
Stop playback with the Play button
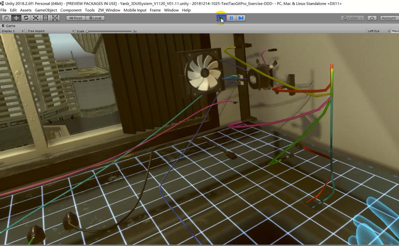[x=221, y=18]
